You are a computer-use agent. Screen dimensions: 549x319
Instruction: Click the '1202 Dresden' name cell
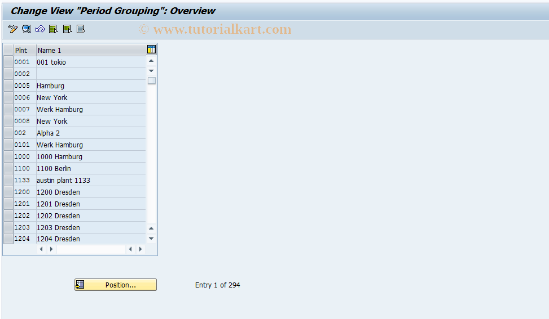tap(91, 215)
